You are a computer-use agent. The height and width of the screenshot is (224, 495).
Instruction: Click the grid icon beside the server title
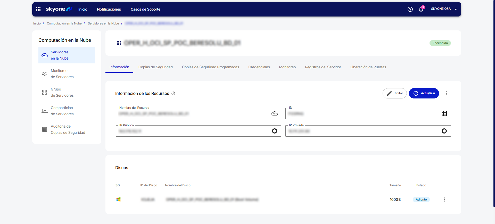(x=119, y=43)
